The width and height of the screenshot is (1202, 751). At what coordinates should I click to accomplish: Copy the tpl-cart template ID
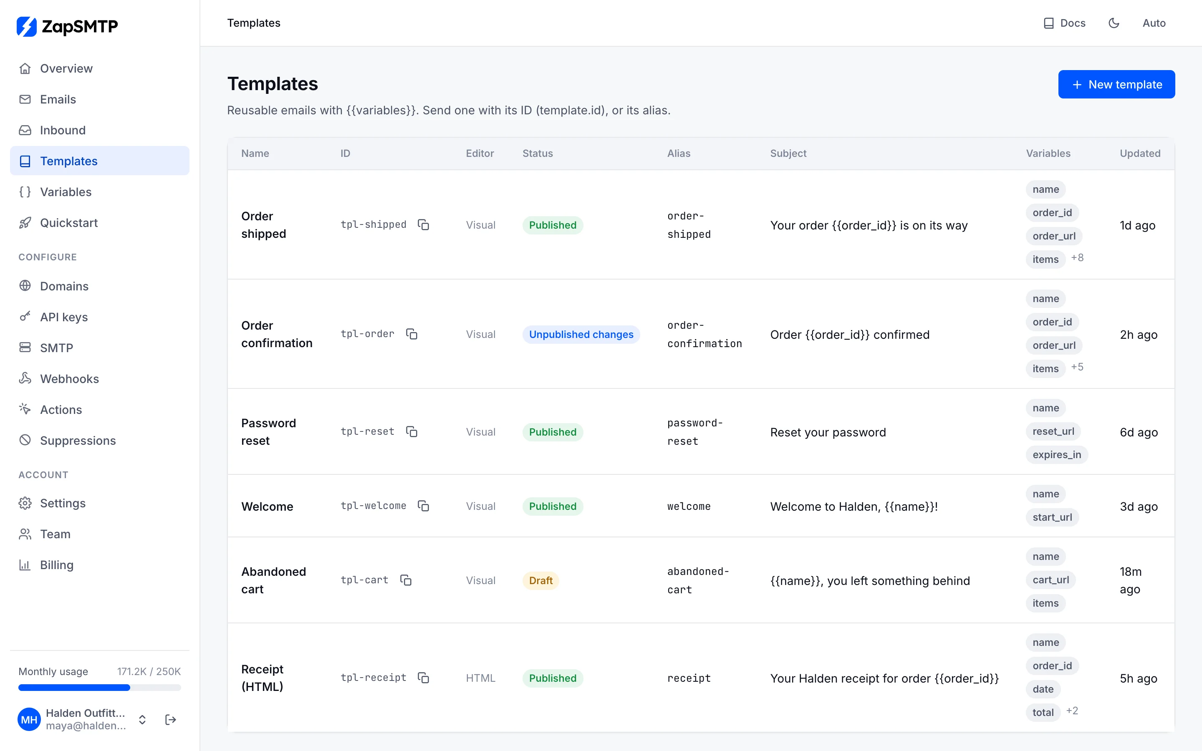405,580
